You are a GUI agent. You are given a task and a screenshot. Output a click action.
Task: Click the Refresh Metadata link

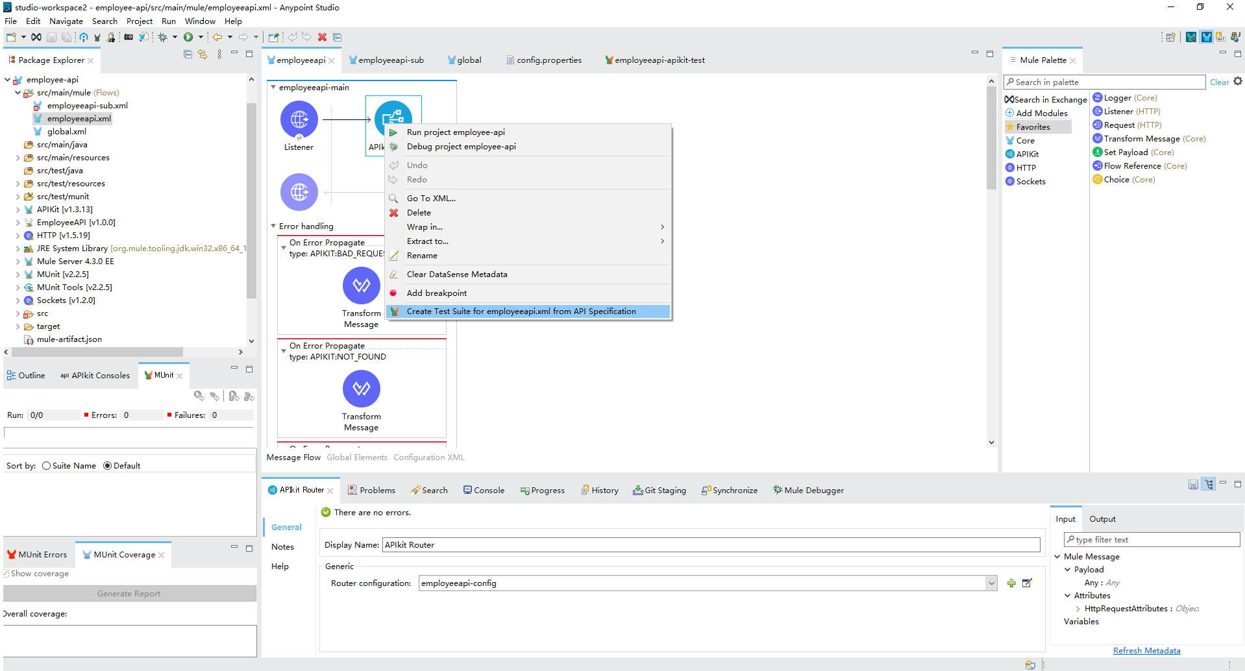click(1146, 651)
